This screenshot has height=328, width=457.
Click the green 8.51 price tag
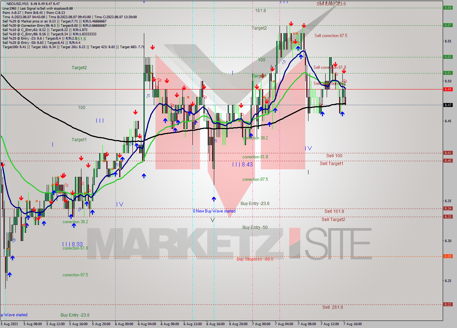pyautogui.click(x=448, y=73)
